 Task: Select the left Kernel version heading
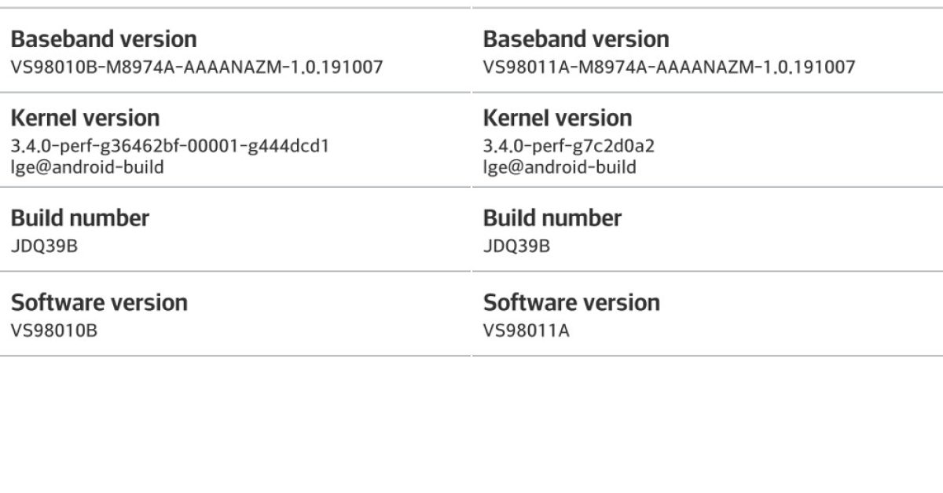pyautogui.click(x=85, y=119)
